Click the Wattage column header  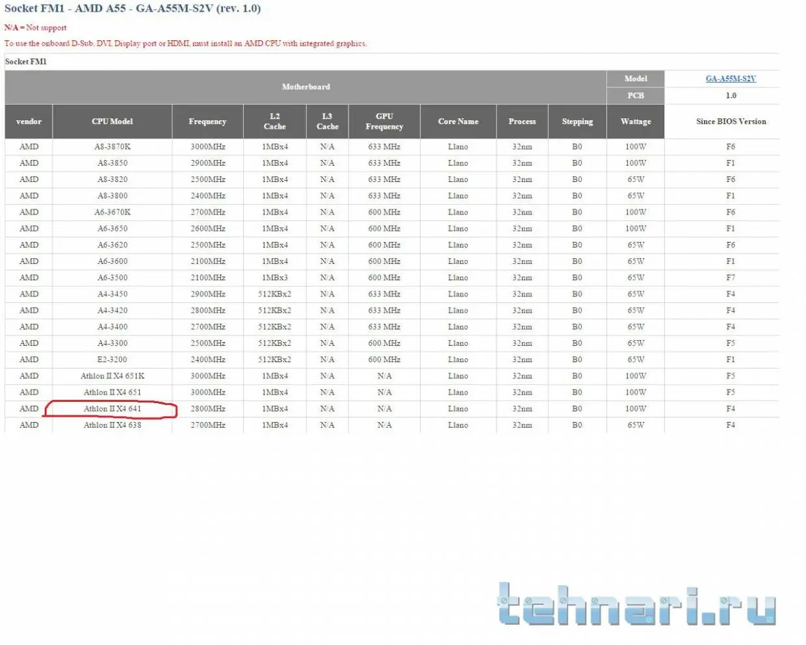(x=636, y=122)
